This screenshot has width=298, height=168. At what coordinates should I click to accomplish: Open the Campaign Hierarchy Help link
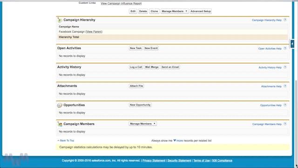click(267, 20)
